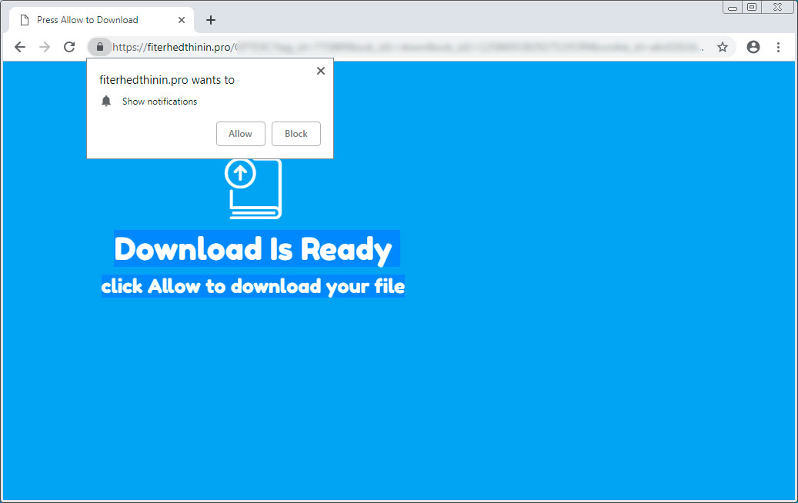
Task: Open Chrome menu with three-dot icon
Action: (780, 47)
